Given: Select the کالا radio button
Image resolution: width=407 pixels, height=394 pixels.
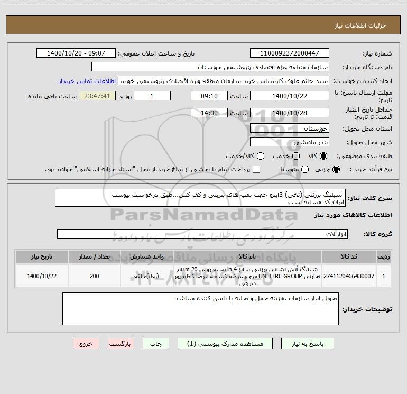Looking at the screenshot, I should coord(323,156).
